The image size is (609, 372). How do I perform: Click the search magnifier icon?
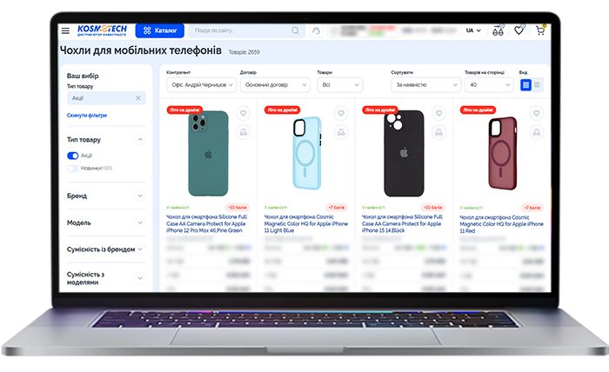click(295, 30)
